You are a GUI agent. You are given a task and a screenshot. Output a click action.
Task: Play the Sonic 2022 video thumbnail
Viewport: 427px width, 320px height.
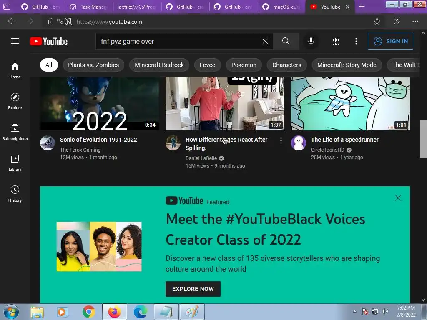pos(99,104)
